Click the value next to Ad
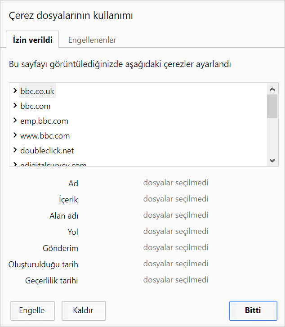Viewport: 285px width, 327px height. (x=176, y=183)
